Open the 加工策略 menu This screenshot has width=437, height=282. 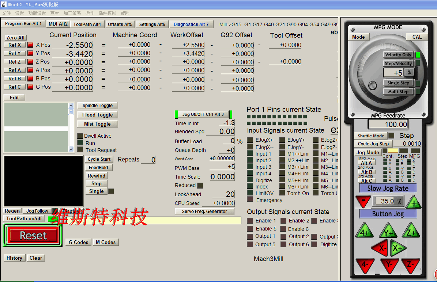click(x=72, y=13)
